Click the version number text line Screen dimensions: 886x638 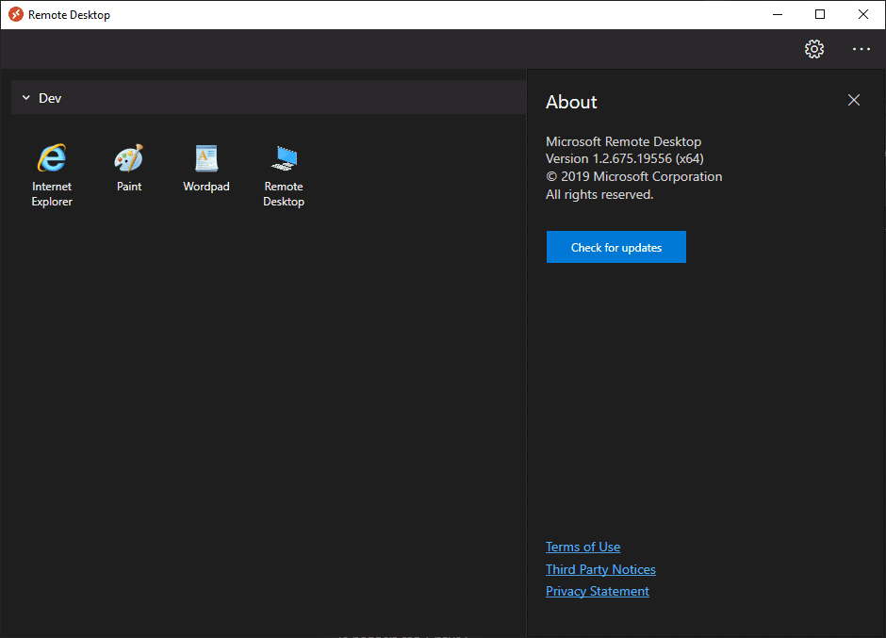(625, 158)
